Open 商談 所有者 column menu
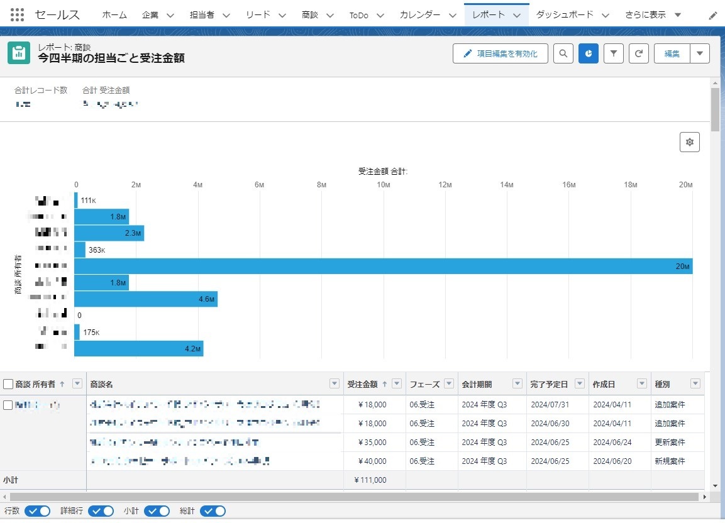This screenshot has height=523, width=725. click(x=77, y=383)
